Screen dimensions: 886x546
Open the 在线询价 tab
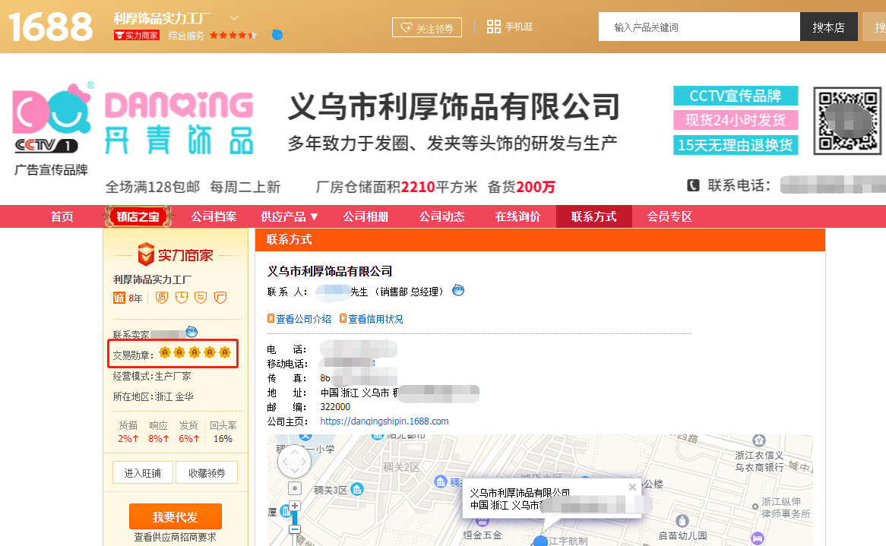(x=517, y=217)
